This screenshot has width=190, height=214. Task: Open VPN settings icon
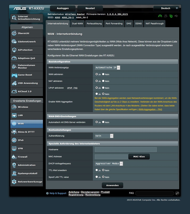coord(14,148)
